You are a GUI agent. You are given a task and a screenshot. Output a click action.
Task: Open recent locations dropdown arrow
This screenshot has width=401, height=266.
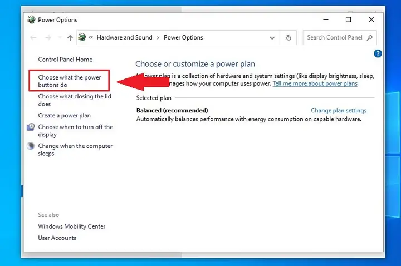click(x=60, y=37)
